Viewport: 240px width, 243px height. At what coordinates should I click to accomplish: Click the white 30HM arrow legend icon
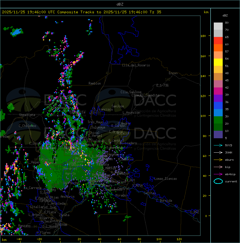pos(218,152)
